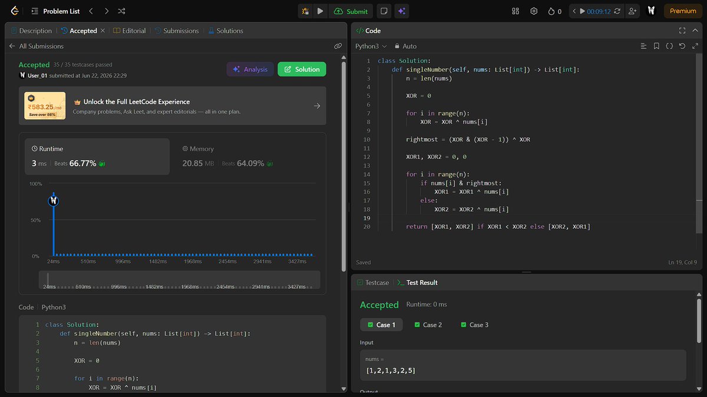Open the layout grid icon
The image size is (707, 397).
pos(516,11)
